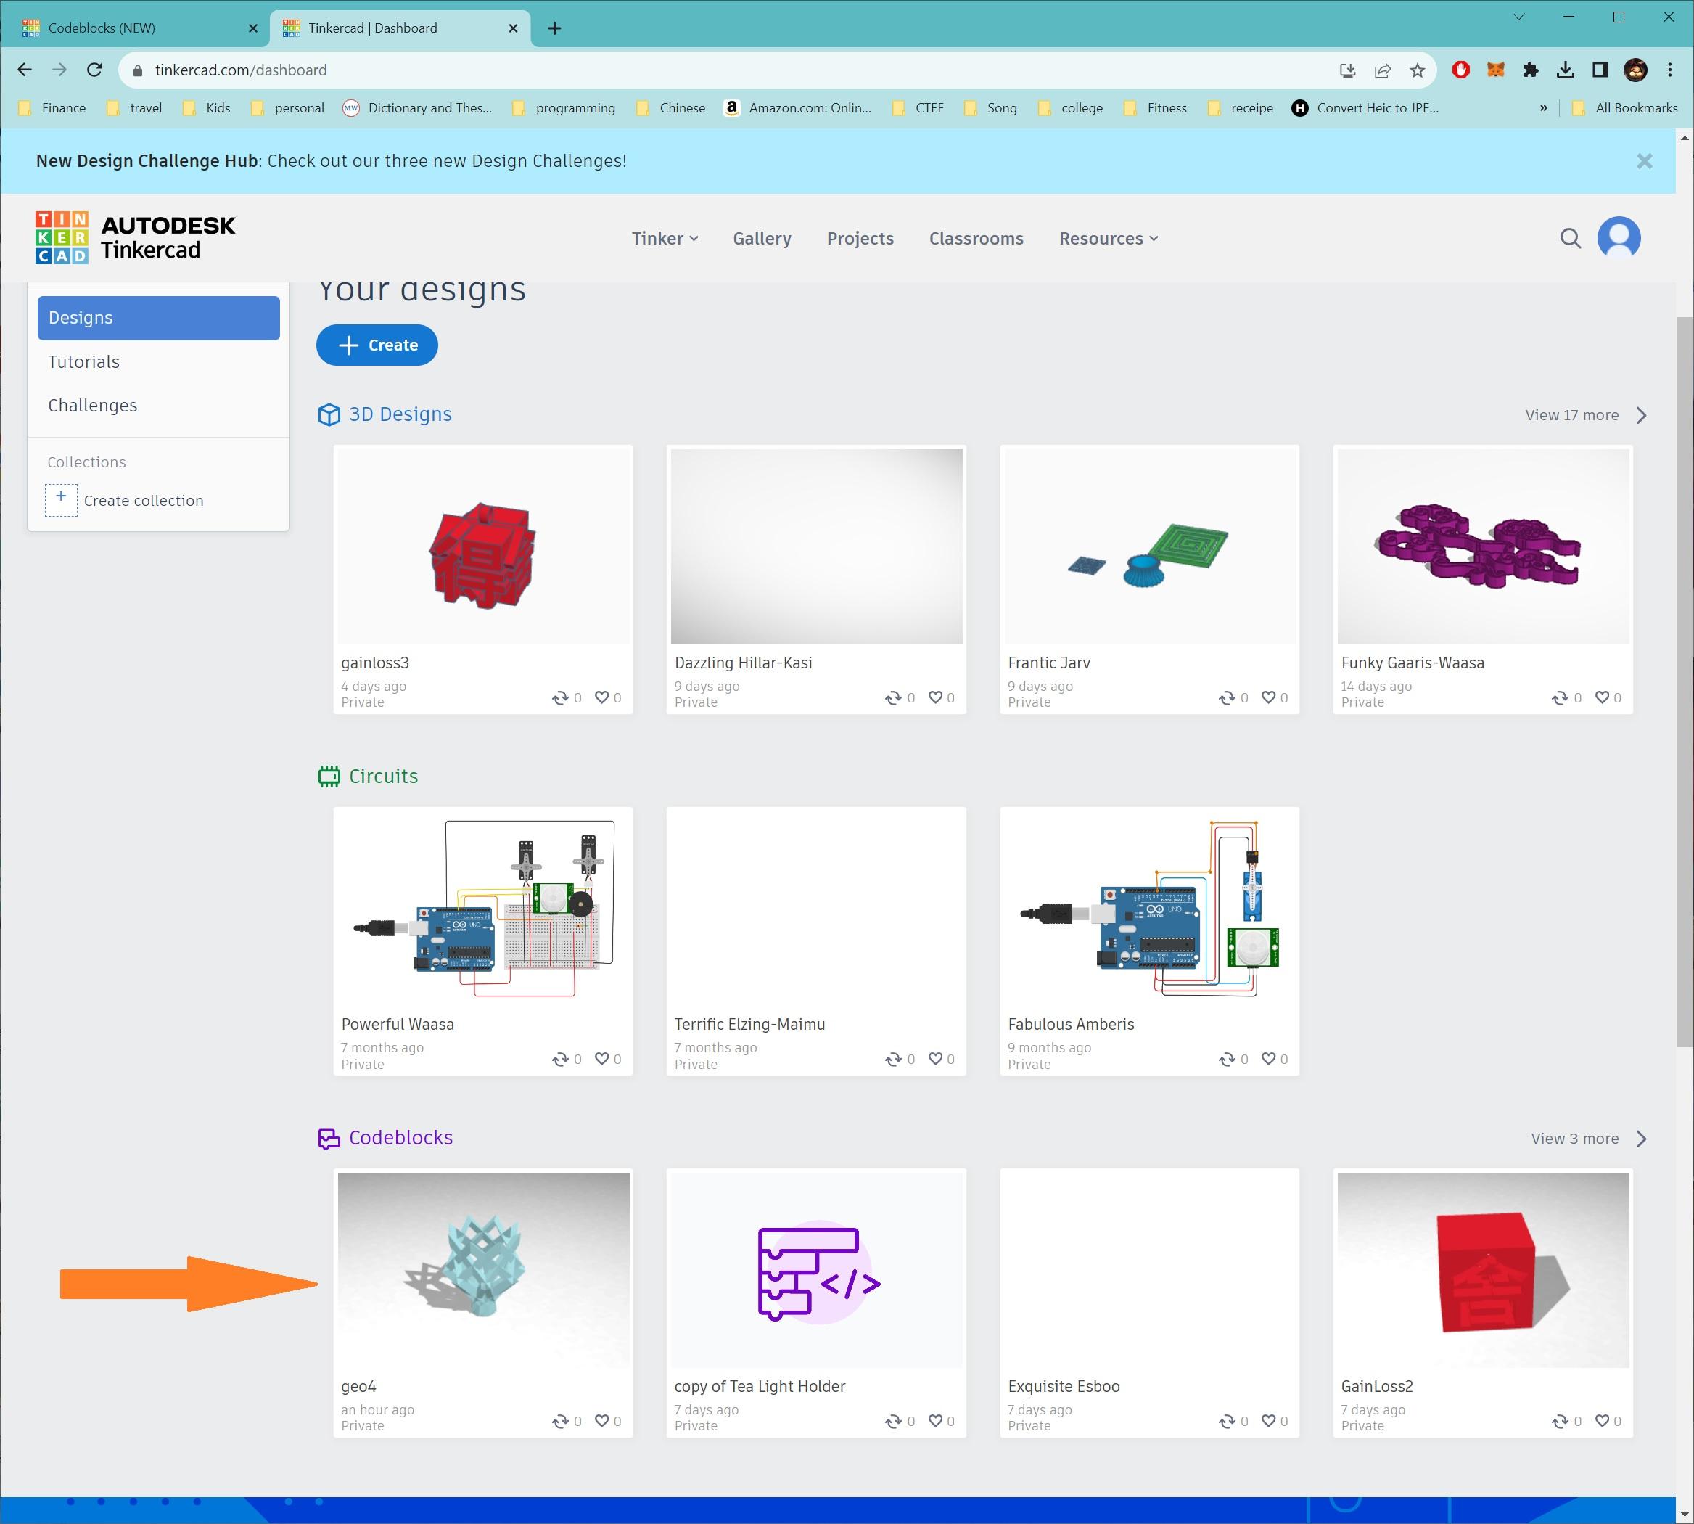
Task: Like the Powerful Waasa circuit
Action: (x=601, y=1060)
